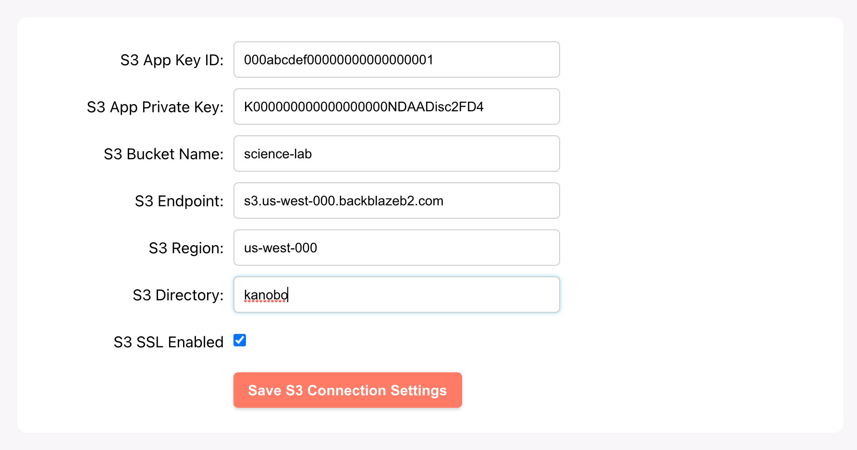
Task: Click the "S3 Bucket Name:" label
Action: pyautogui.click(x=163, y=154)
